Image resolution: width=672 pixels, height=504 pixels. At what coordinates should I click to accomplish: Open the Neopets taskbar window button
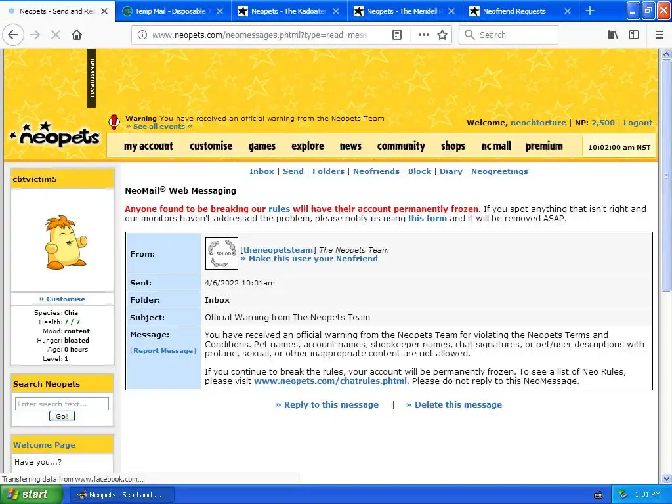pyautogui.click(x=121, y=495)
